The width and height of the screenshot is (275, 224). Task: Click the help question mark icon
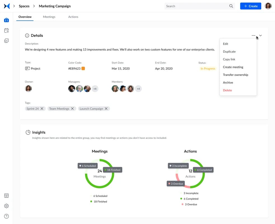click(6, 216)
